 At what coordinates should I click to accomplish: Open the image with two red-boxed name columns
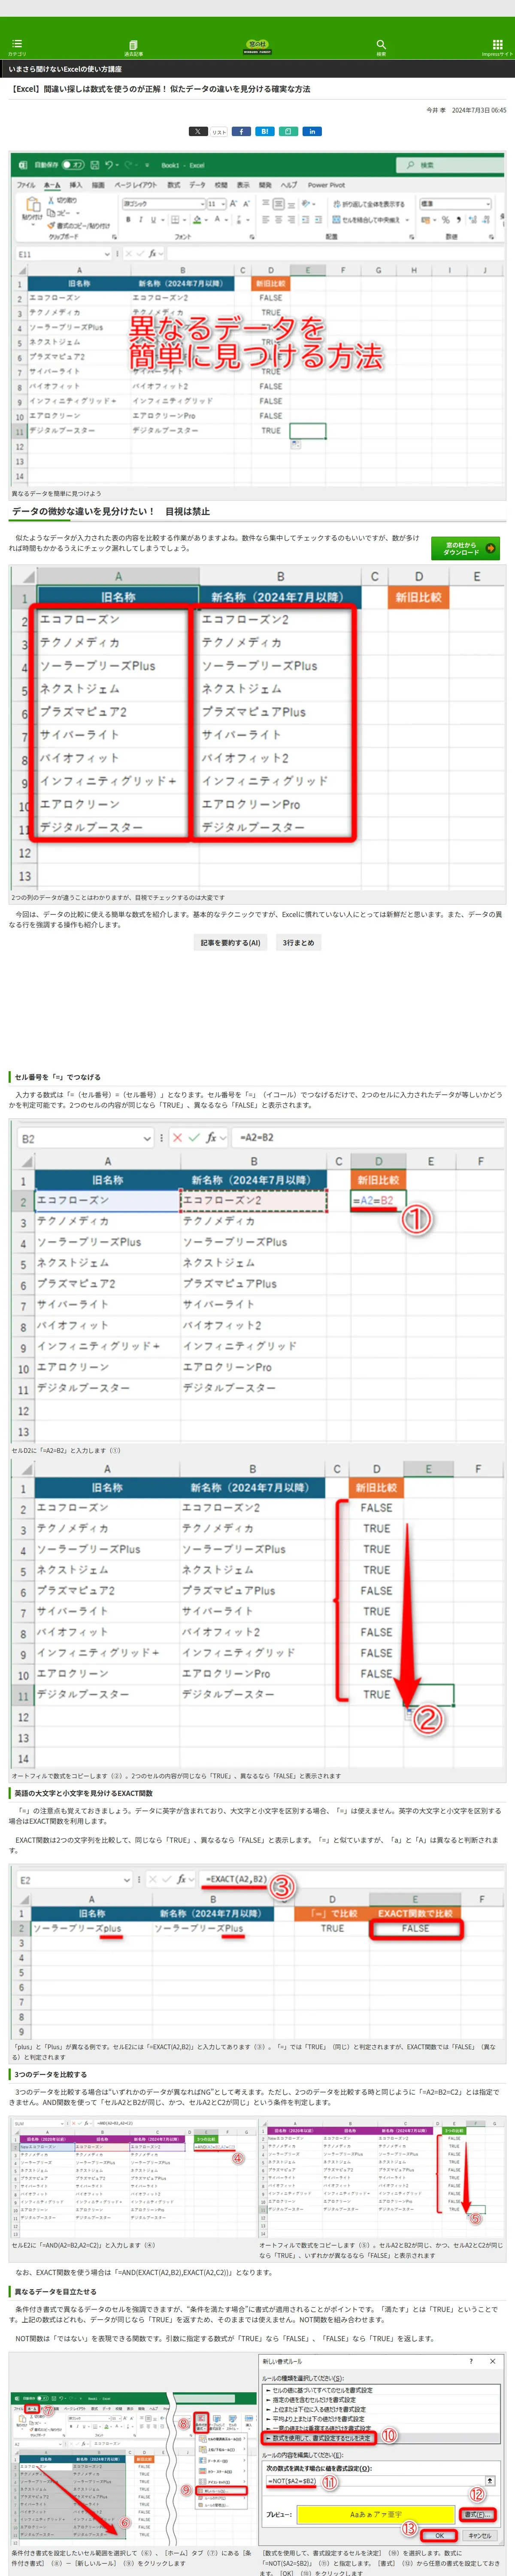(x=257, y=728)
